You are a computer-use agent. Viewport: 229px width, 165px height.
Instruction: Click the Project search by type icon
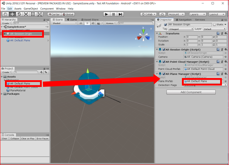(41, 72)
